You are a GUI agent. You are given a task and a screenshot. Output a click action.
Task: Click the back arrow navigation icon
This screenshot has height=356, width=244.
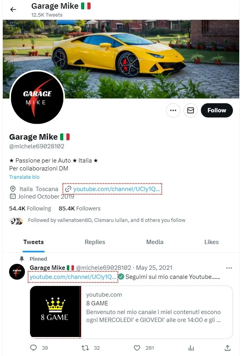coord(13,9)
